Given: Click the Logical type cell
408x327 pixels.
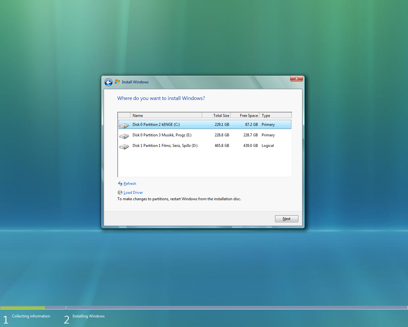Looking at the screenshot, I should coord(268,146).
